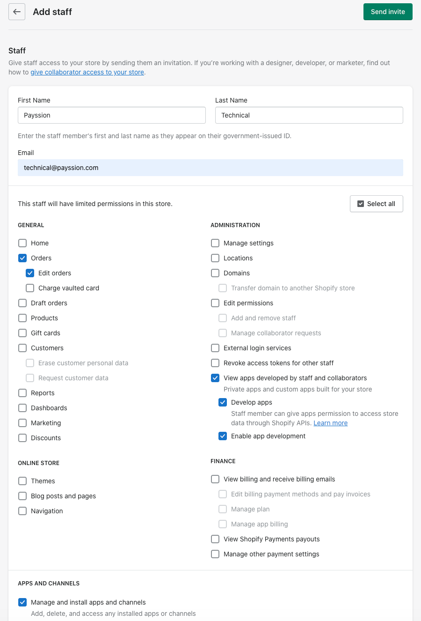Open the give collaborator access link

(x=87, y=72)
